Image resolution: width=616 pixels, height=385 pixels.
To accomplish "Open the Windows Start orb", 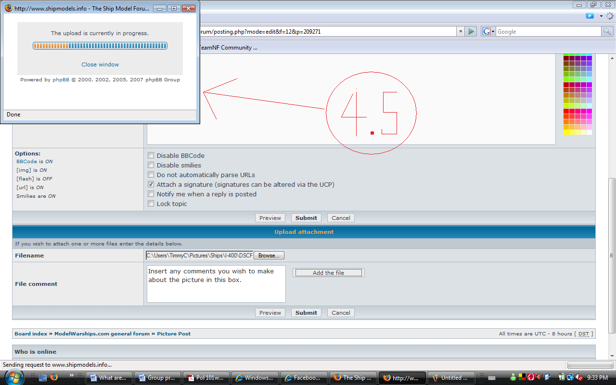I will click(x=13, y=376).
